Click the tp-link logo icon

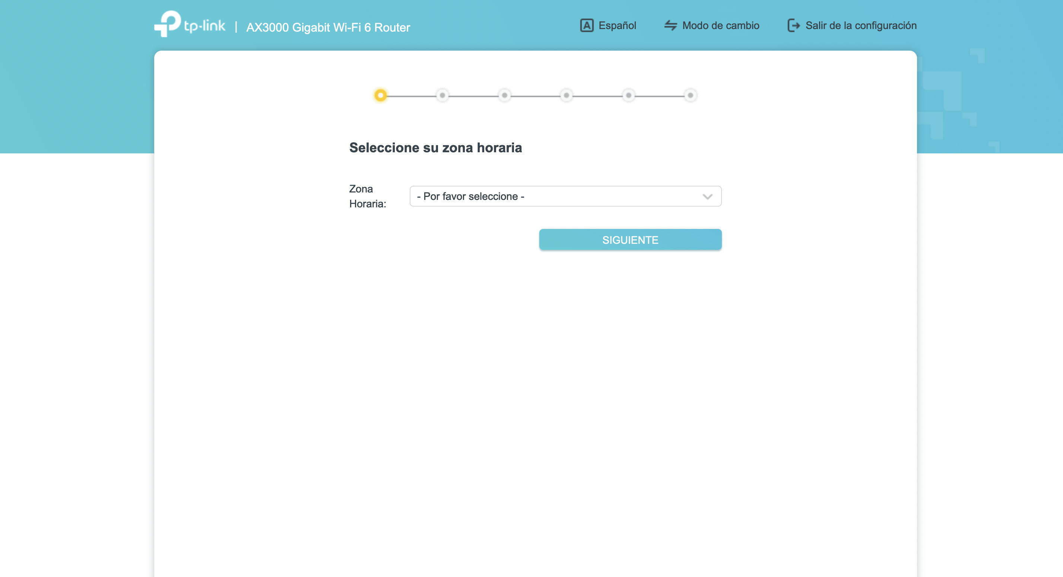coord(168,24)
